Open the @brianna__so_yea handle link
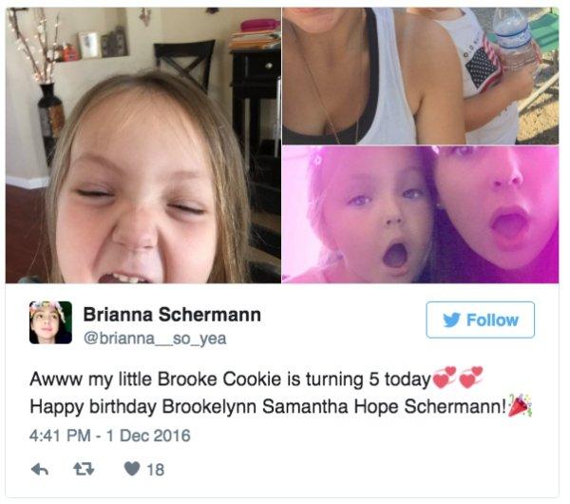The width and height of the screenshot is (570, 504). point(155,339)
